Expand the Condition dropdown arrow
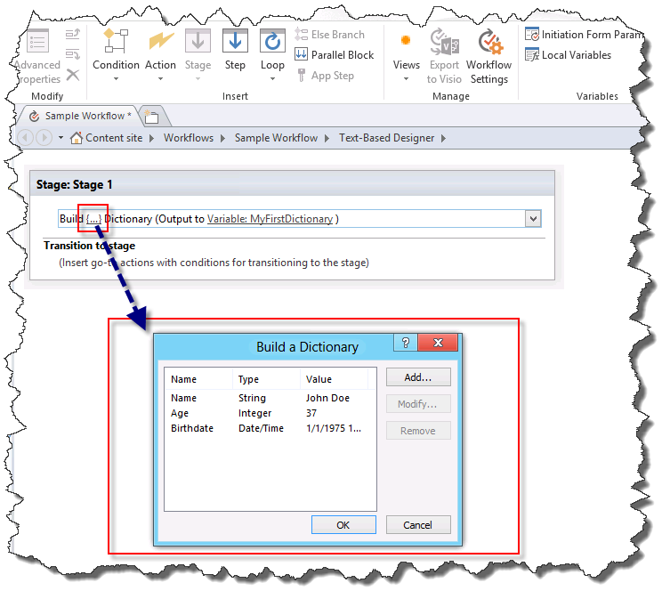This screenshot has width=670, height=599. tap(116, 78)
